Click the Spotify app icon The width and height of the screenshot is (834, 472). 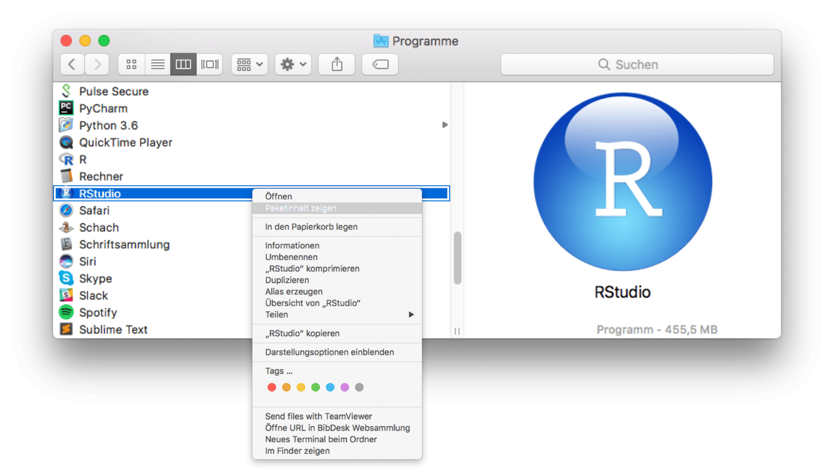[66, 312]
